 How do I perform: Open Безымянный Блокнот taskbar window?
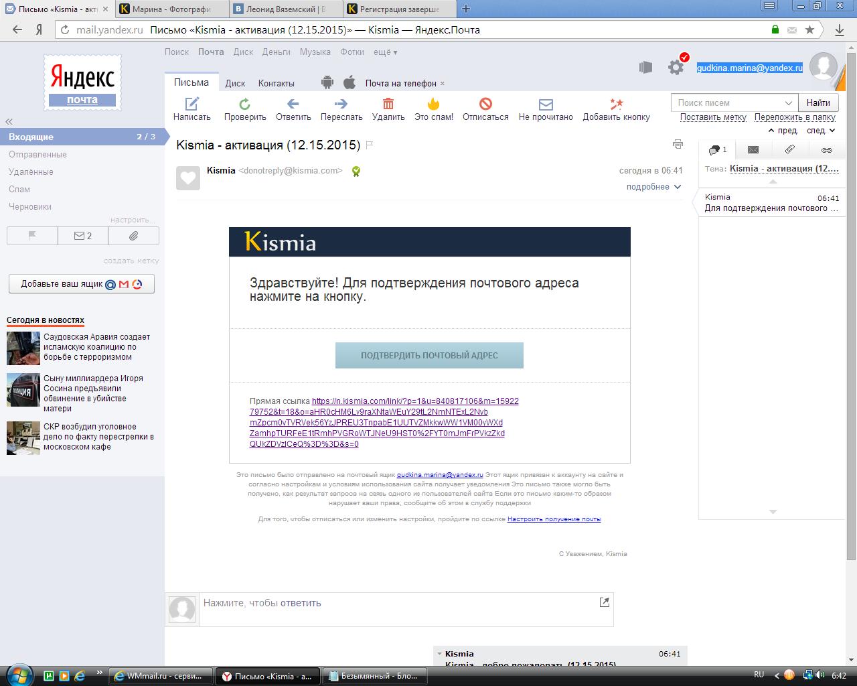374,676
